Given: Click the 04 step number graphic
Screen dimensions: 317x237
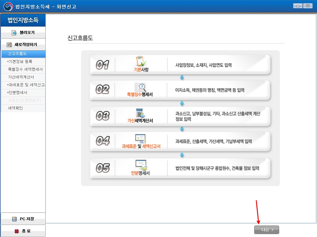Looking at the screenshot, I should (x=103, y=141).
